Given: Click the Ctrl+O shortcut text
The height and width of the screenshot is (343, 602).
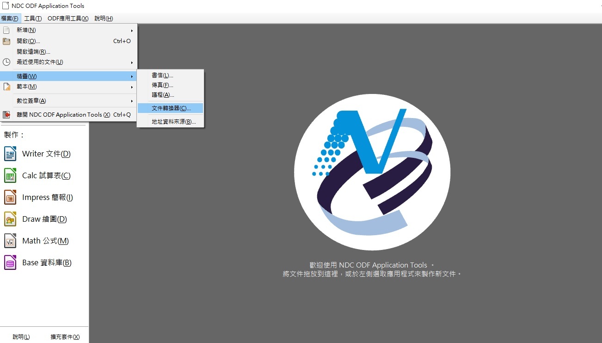Looking at the screenshot, I should click(x=122, y=41).
